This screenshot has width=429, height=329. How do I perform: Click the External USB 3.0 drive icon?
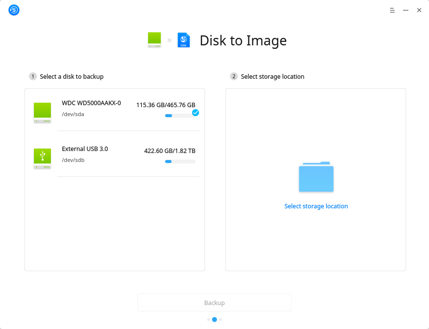42,158
